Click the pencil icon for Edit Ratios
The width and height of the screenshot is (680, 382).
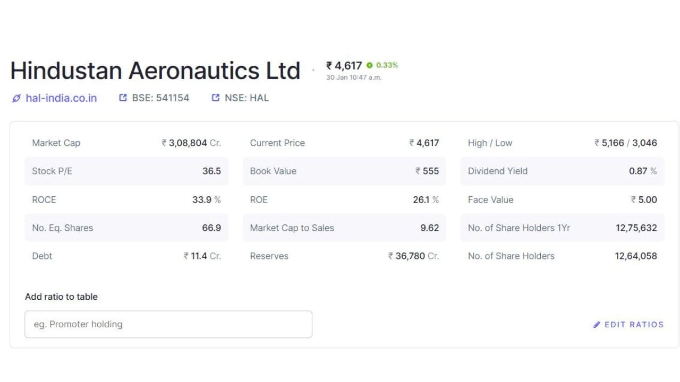point(597,325)
